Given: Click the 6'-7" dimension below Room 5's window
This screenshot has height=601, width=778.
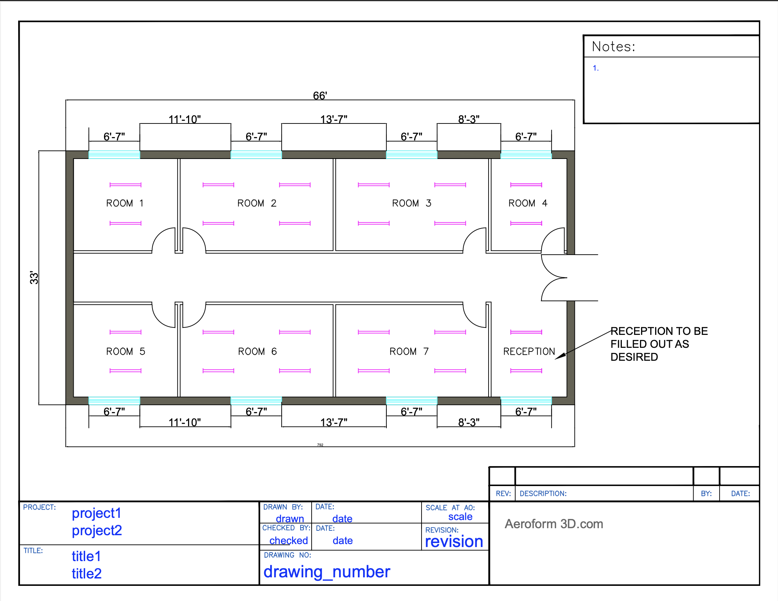Looking at the screenshot, I should [114, 411].
